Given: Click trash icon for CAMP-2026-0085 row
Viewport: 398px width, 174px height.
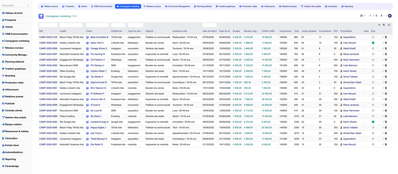Looking at the screenshot, I should (x=386, y=122).
